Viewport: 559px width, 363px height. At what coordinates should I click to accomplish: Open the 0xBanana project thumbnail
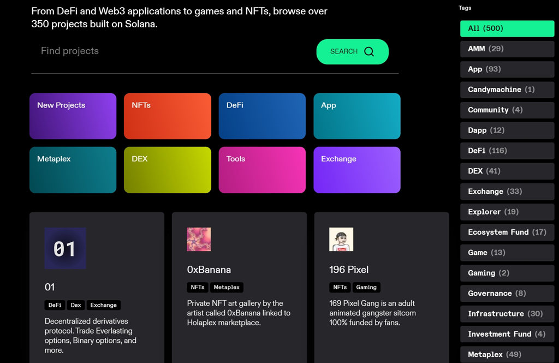tap(199, 240)
